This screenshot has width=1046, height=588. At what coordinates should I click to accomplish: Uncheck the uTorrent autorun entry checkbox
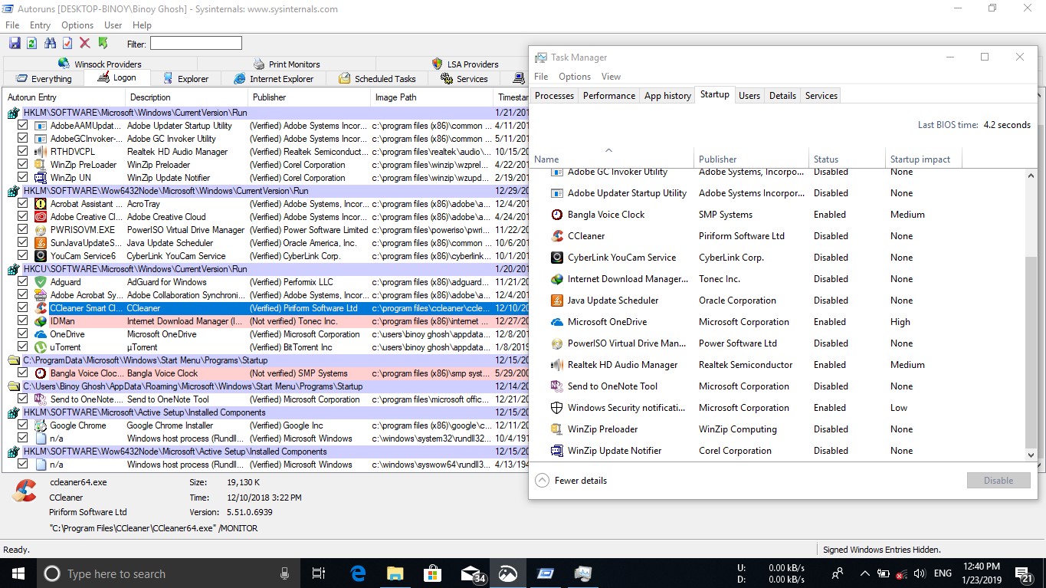[23, 347]
